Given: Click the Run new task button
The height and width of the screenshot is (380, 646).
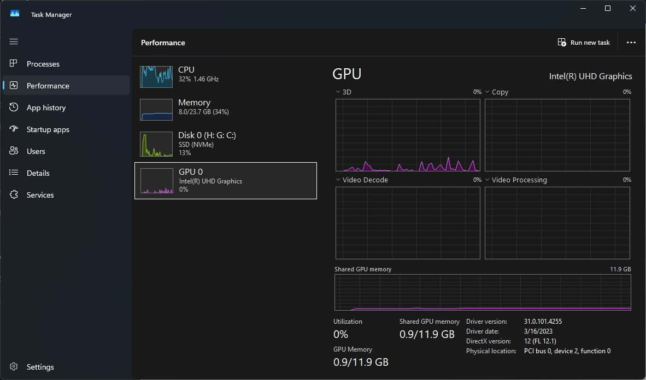Looking at the screenshot, I should (x=584, y=43).
